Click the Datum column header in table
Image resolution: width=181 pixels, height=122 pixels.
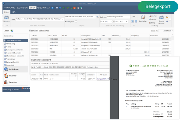click(x=34, y=35)
